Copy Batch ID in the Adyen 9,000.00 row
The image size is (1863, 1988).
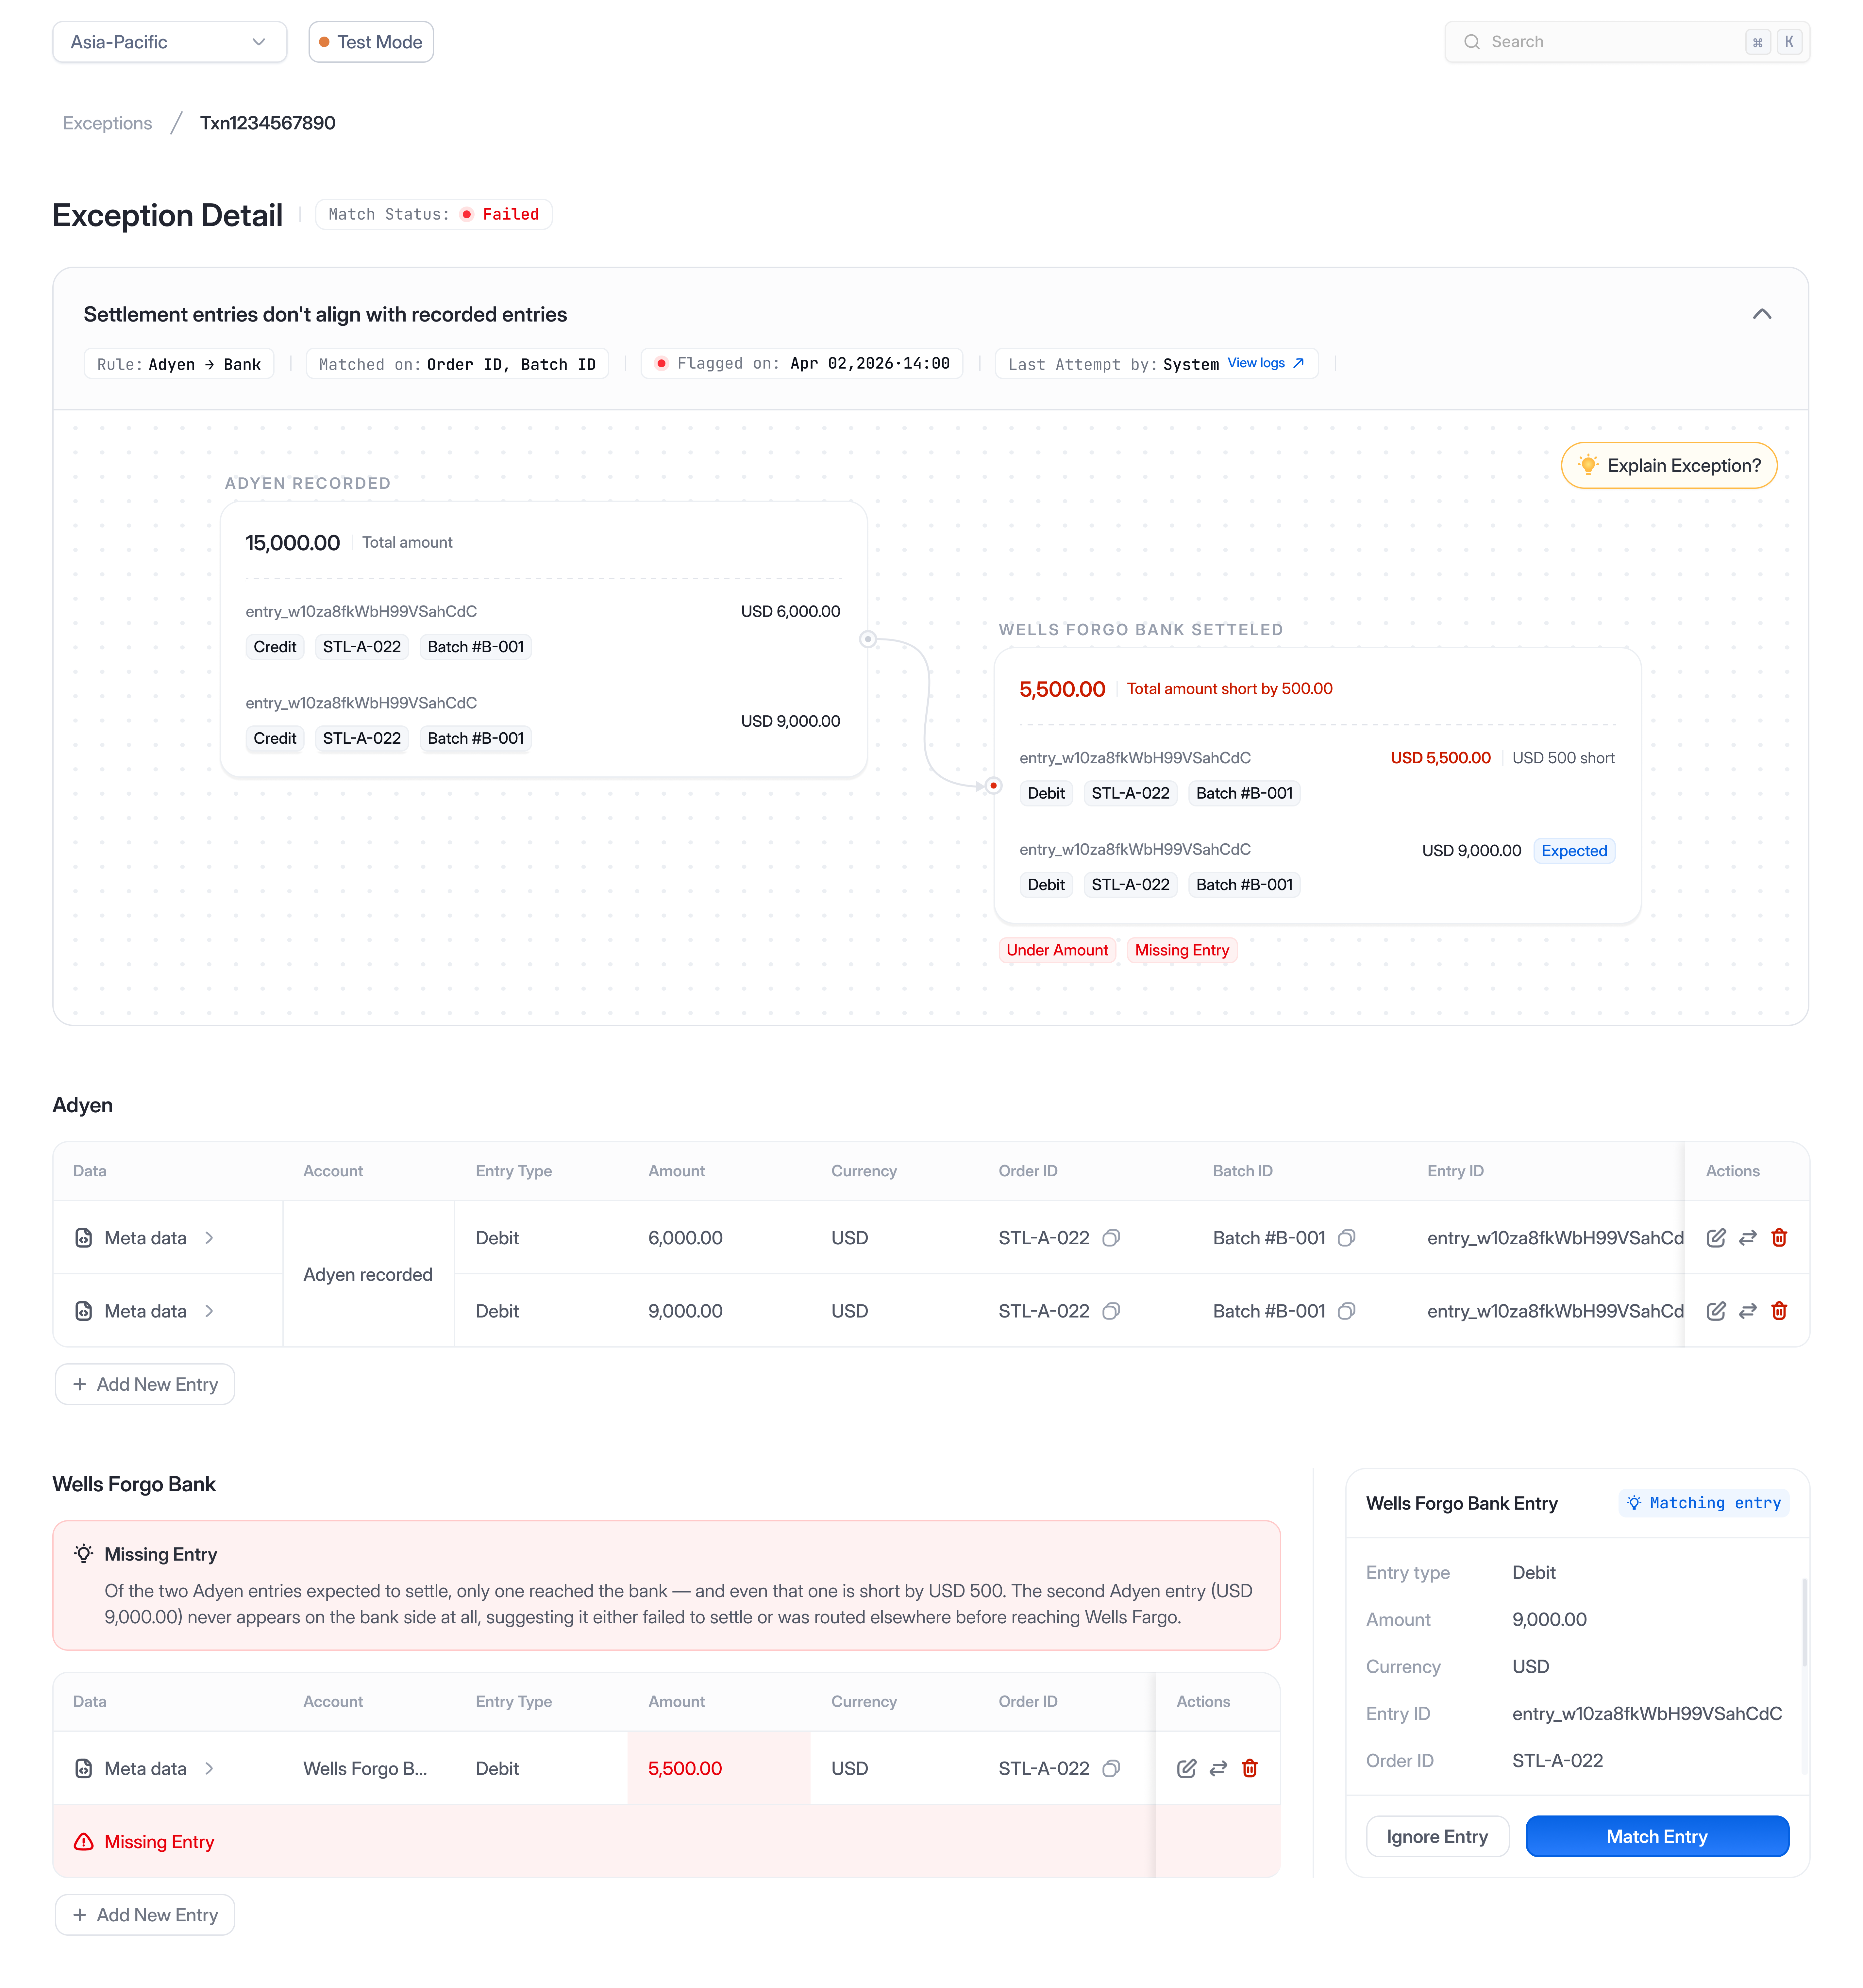point(1347,1311)
